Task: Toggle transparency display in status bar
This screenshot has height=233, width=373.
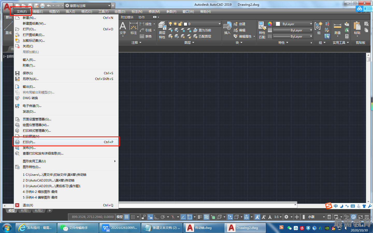Action: point(206,217)
